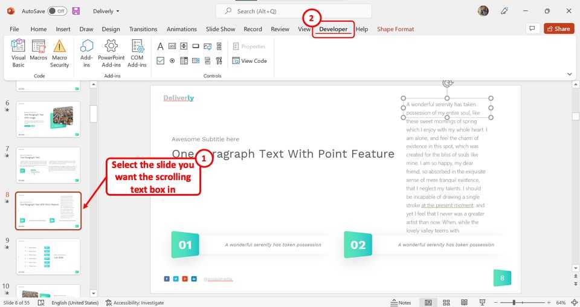Expand the Deliverly file name dropdown

(106, 11)
